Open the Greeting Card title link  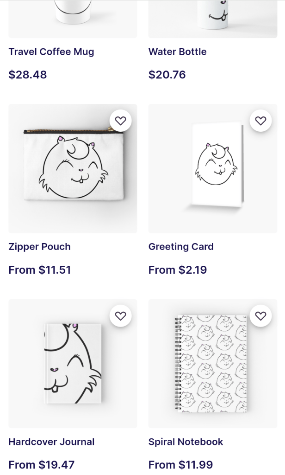[181, 247]
